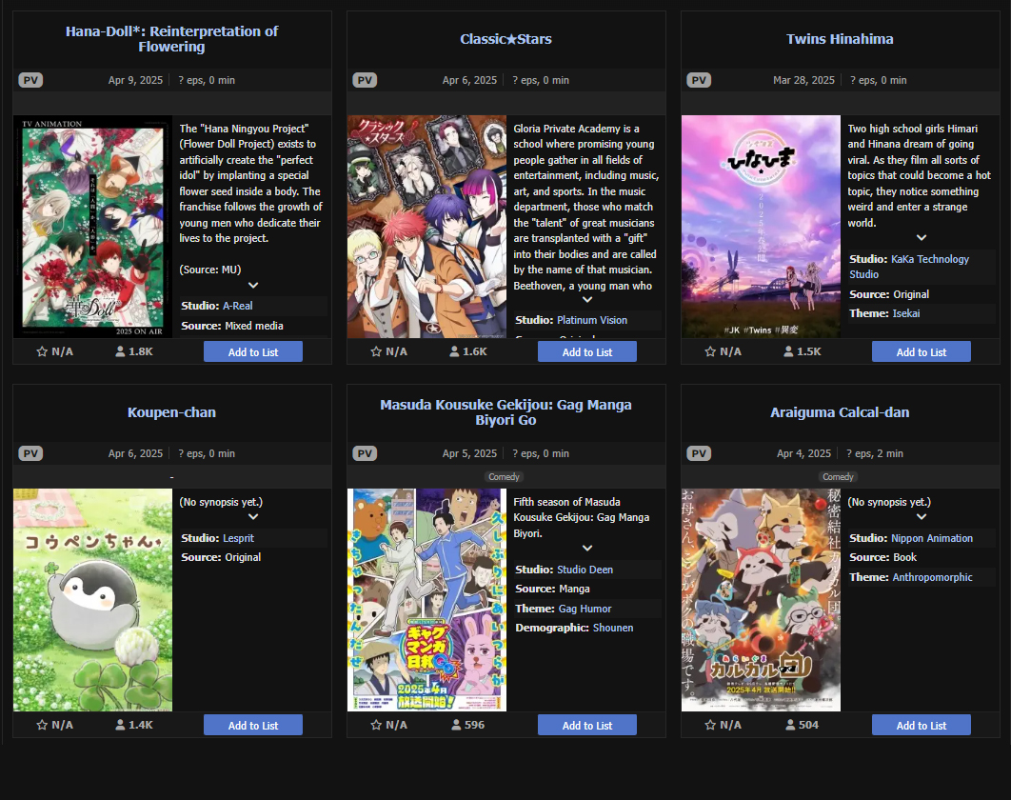Click the '? eps, 2 min' episode info
The width and height of the screenshot is (1011, 800).
(875, 453)
